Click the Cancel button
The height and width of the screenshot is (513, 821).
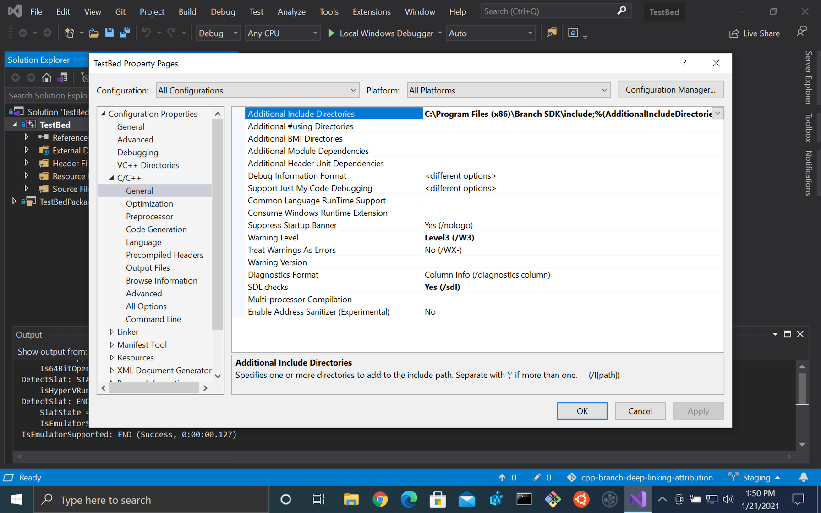[640, 411]
